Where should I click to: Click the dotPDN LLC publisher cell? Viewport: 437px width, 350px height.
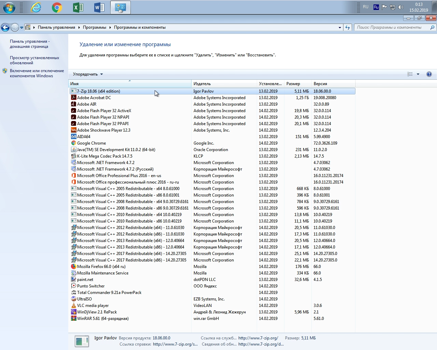(x=205, y=280)
